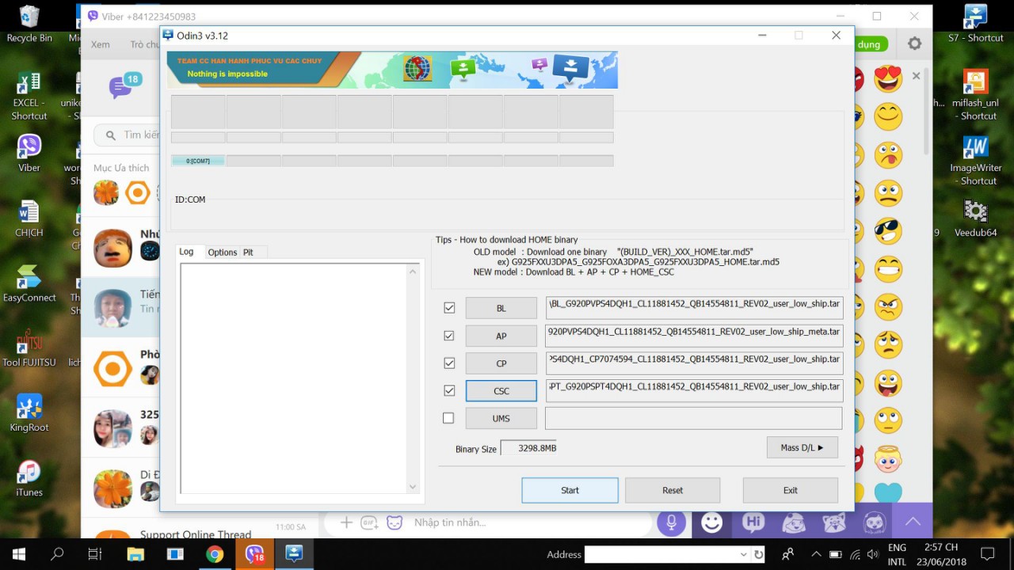Launch the Viber desktop shortcut
The height and width of the screenshot is (570, 1014).
[x=29, y=153]
